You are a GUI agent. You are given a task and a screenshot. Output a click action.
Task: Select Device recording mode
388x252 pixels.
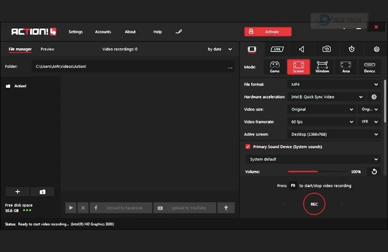[370, 67]
